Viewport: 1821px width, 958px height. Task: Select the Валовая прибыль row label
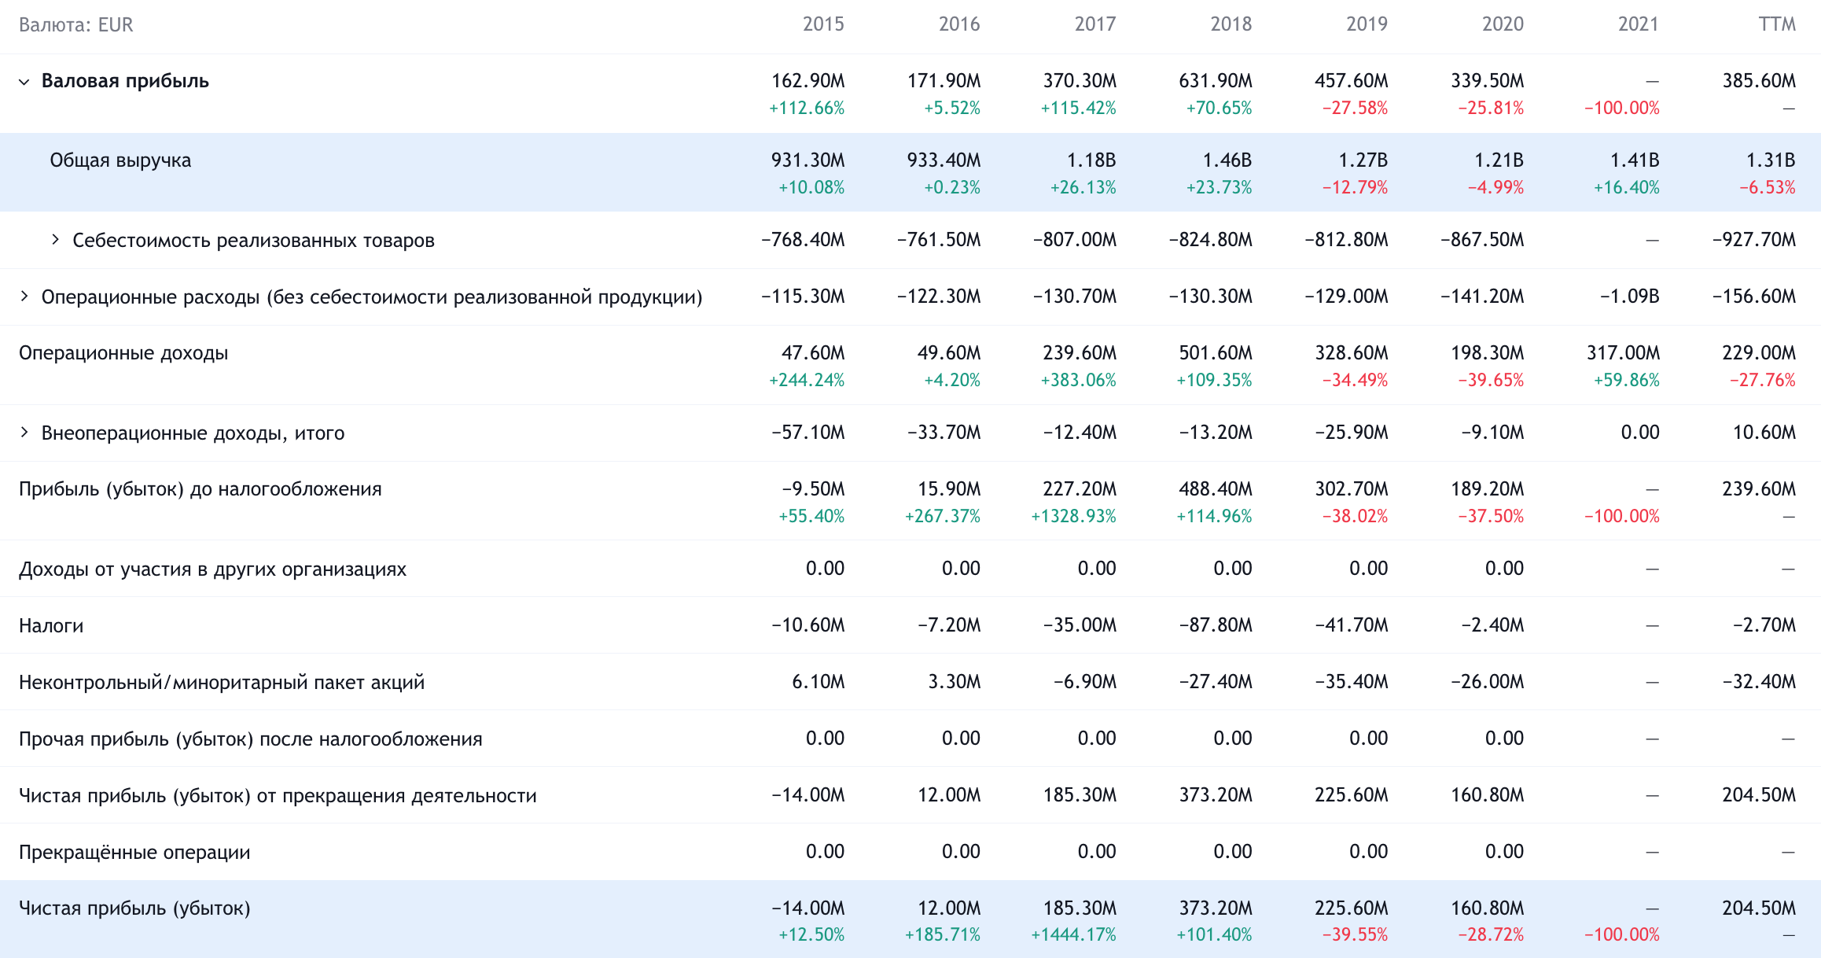[125, 81]
